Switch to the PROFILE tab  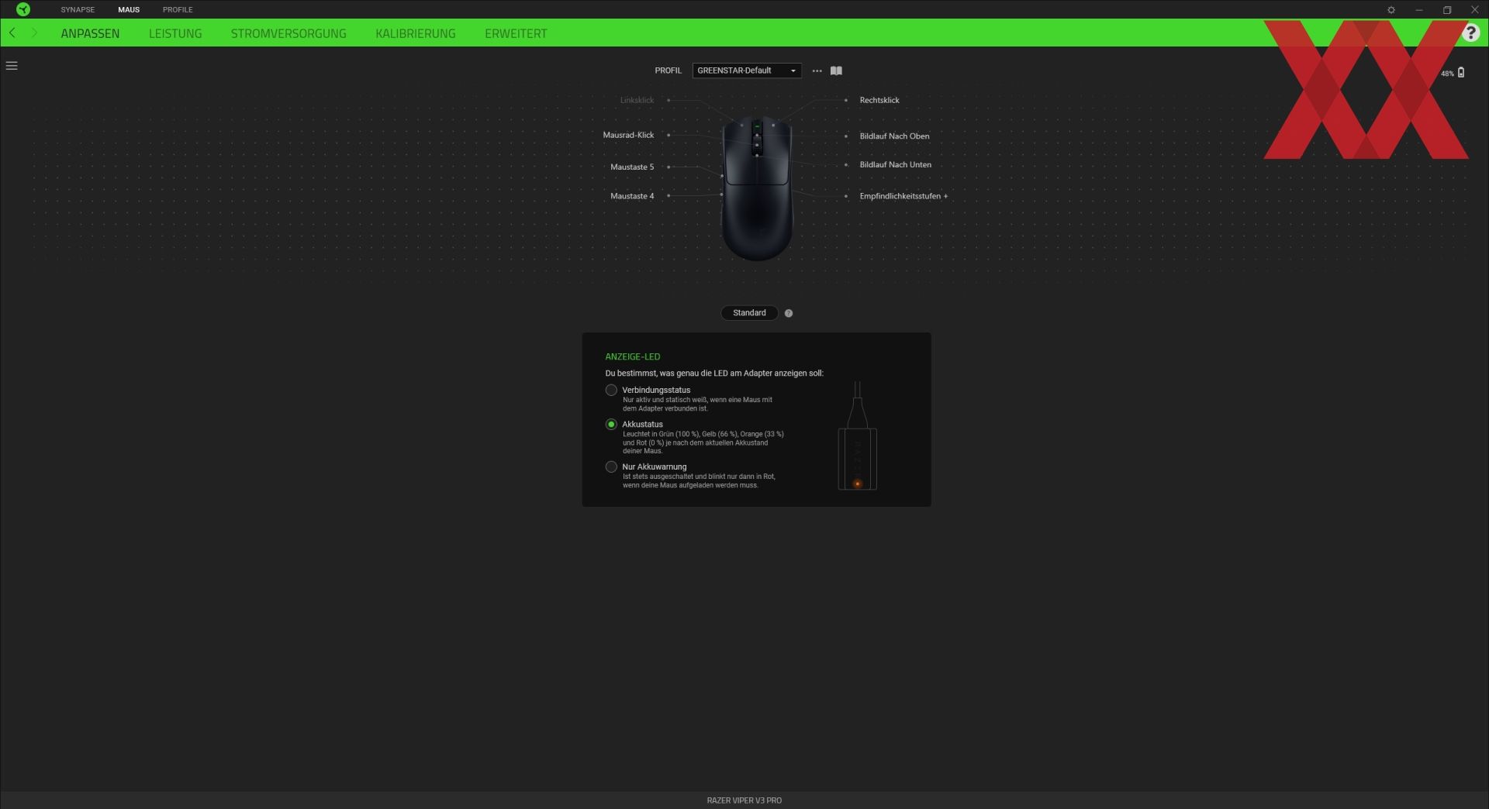178,9
